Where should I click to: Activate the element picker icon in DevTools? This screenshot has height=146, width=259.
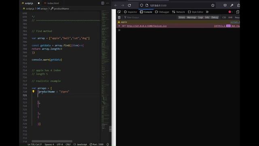coord(119,12)
